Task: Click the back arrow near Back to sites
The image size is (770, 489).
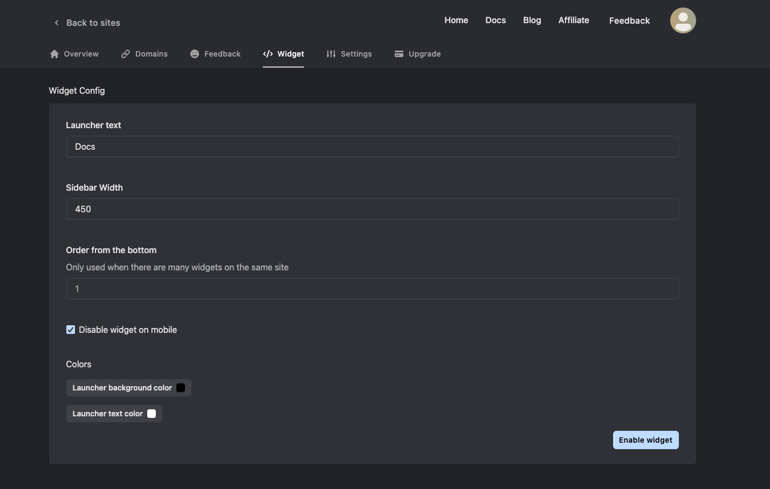Action: point(56,23)
